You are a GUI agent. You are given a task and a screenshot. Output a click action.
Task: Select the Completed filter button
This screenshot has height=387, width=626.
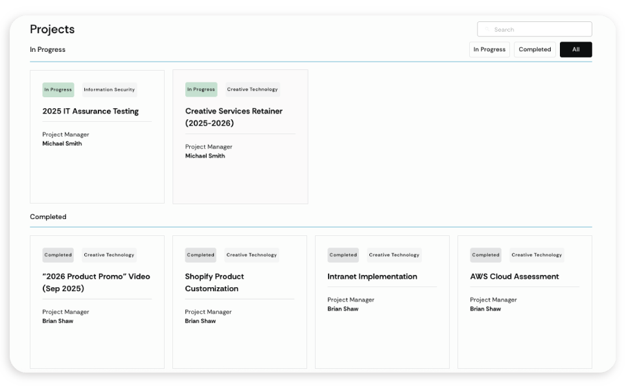[535, 49]
